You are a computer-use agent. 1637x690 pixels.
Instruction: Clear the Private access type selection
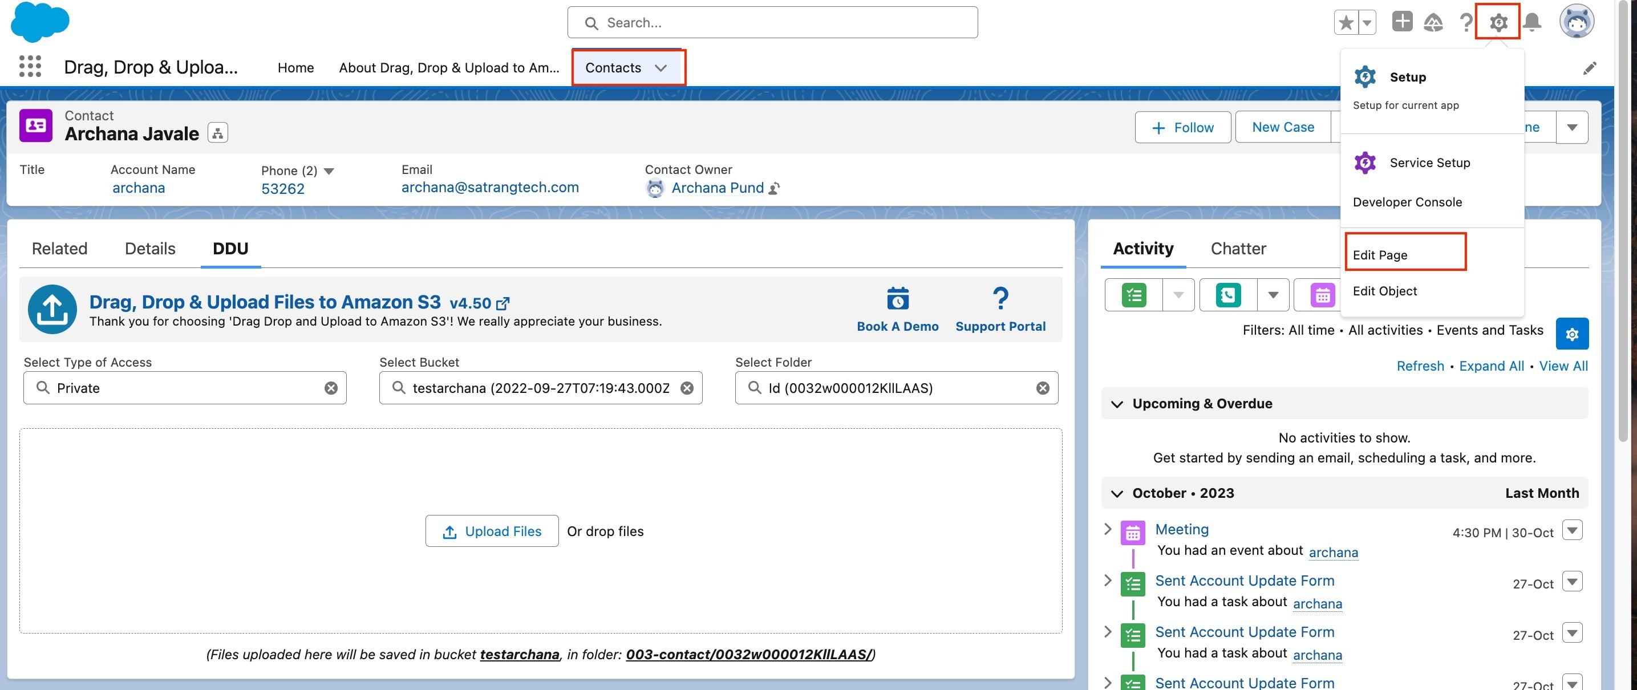(331, 388)
